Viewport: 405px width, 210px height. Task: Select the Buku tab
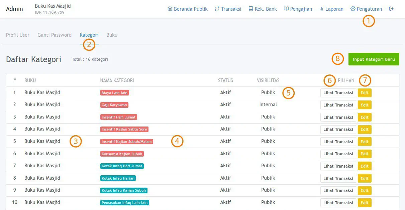112,35
